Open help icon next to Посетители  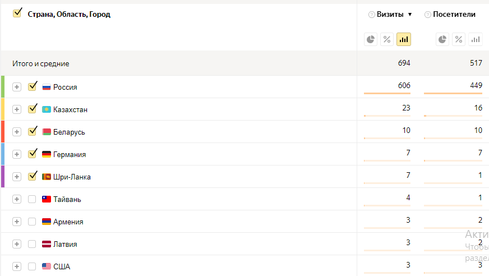point(428,15)
